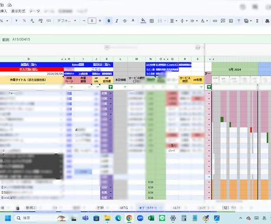Click the font size field showing 8
This screenshot has width=271, height=224.
click(x=92, y=21)
